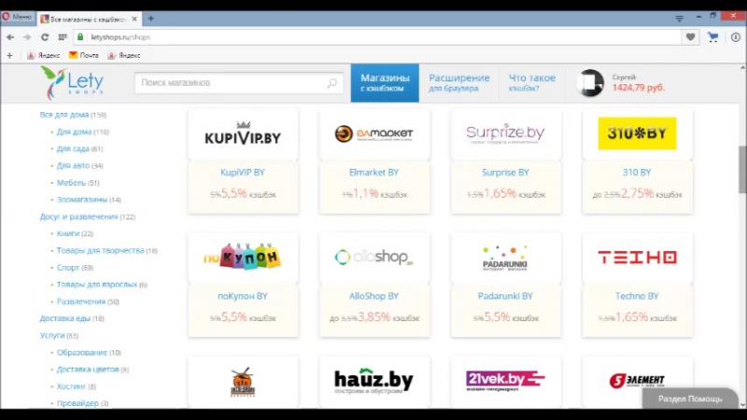Open subcategory Товары для взрослых

point(97,285)
